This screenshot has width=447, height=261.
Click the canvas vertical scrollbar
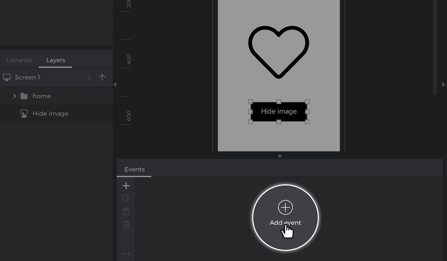pyautogui.click(x=435, y=48)
